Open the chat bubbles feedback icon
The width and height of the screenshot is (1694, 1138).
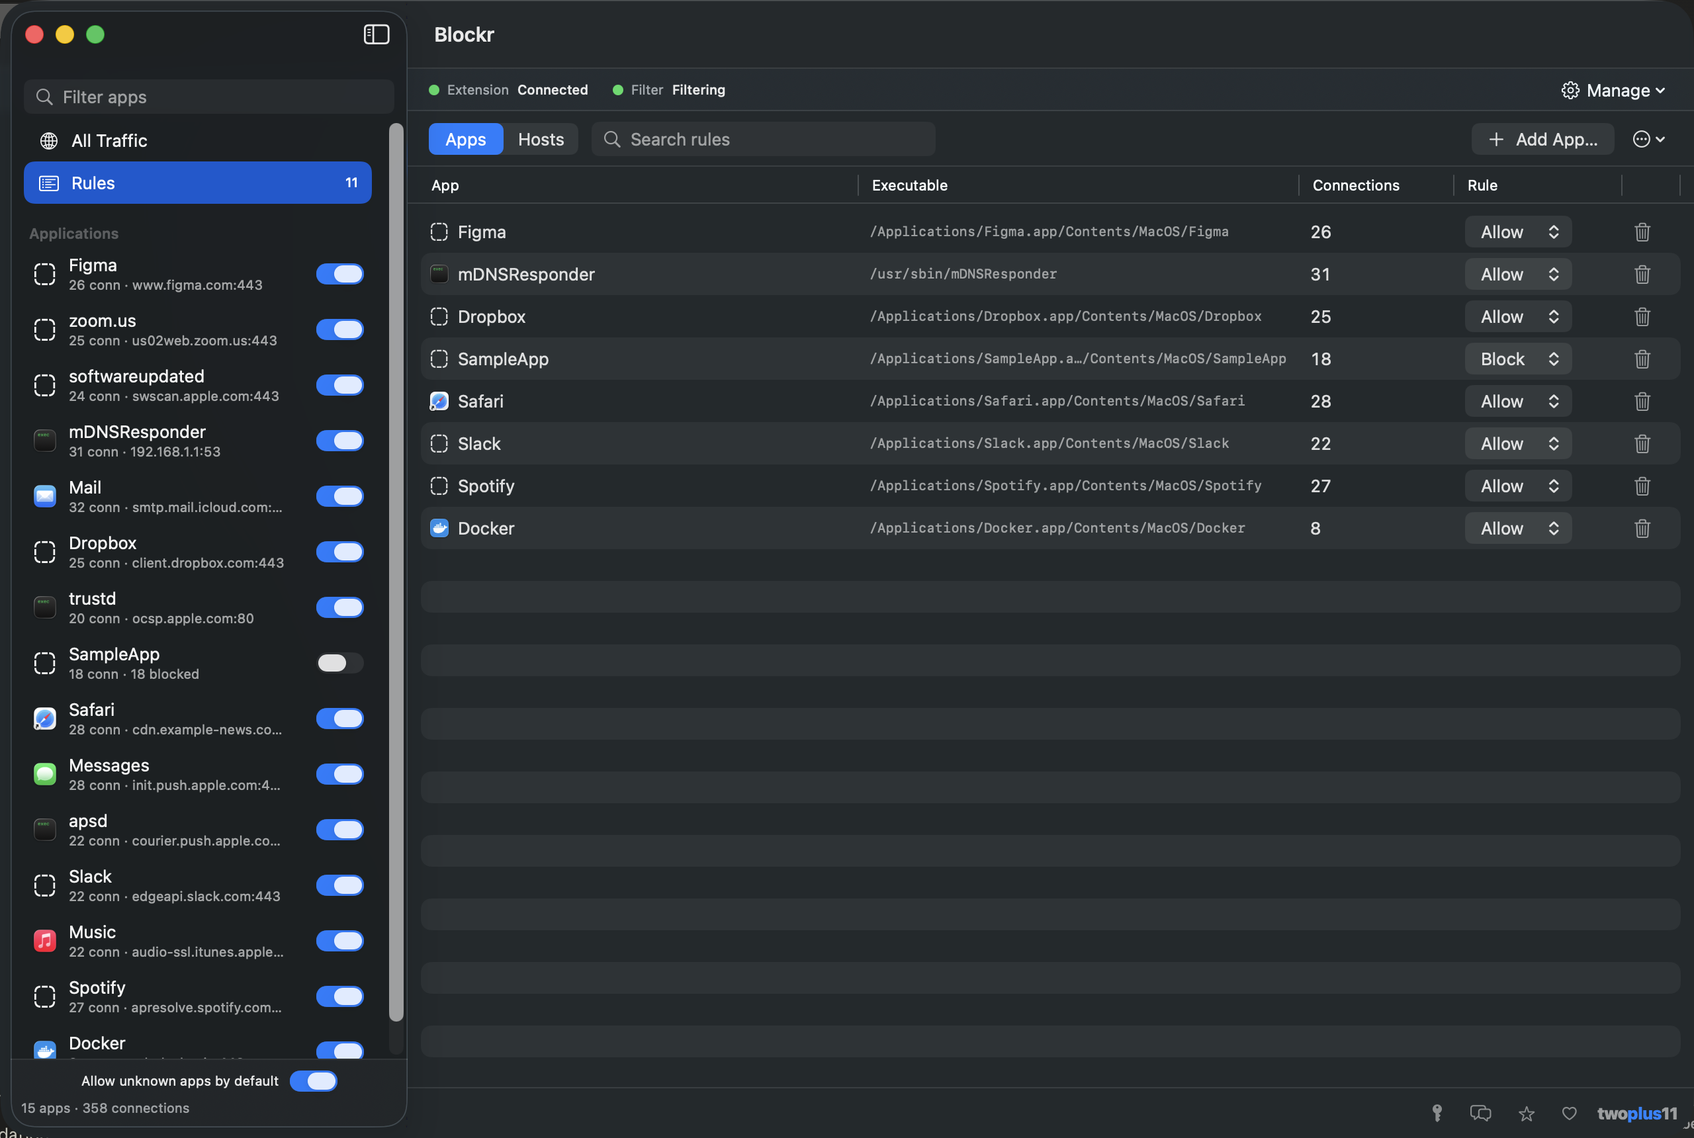[1481, 1114]
